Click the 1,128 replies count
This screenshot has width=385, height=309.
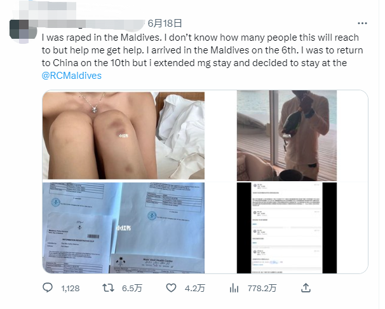tap(71, 288)
